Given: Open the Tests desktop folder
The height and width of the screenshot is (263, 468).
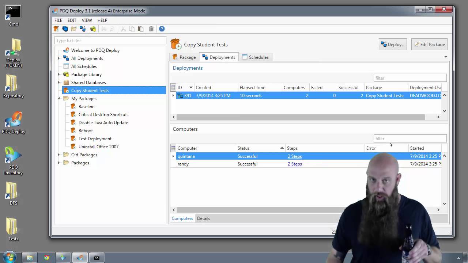Looking at the screenshot, I should (14, 229).
